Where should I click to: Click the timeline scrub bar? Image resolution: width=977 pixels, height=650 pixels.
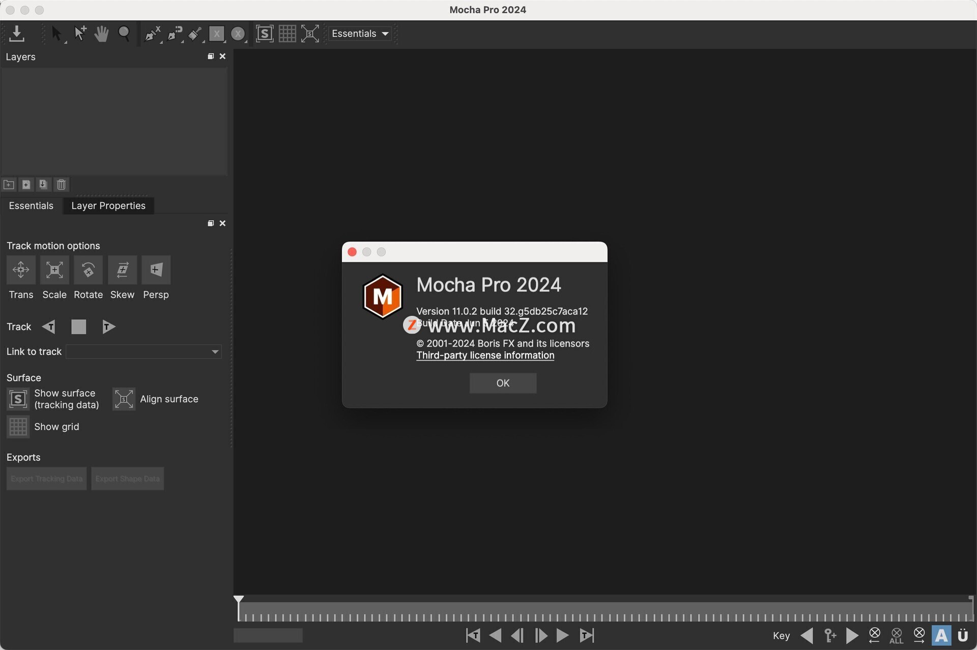606,612
